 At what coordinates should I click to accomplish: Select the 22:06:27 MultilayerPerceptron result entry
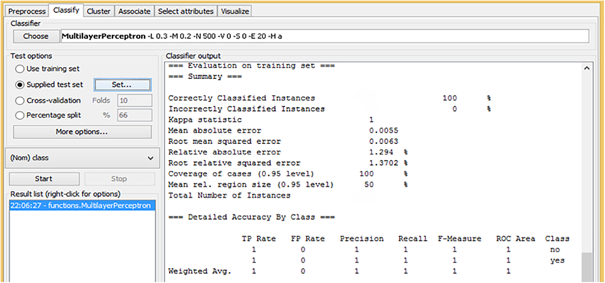pyautogui.click(x=80, y=205)
